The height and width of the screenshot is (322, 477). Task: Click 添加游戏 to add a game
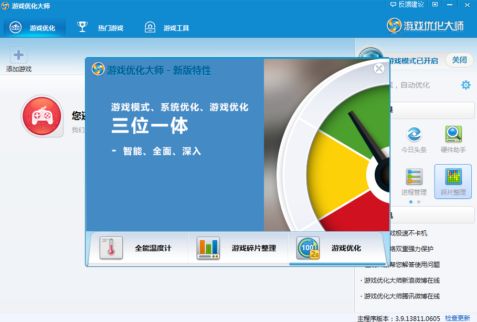pos(18,58)
